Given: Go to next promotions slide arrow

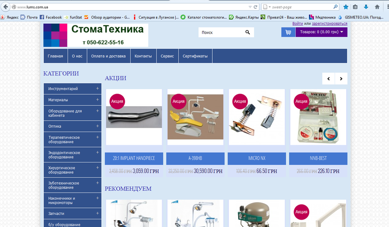Looking at the screenshot, I should tap(341, 78).
